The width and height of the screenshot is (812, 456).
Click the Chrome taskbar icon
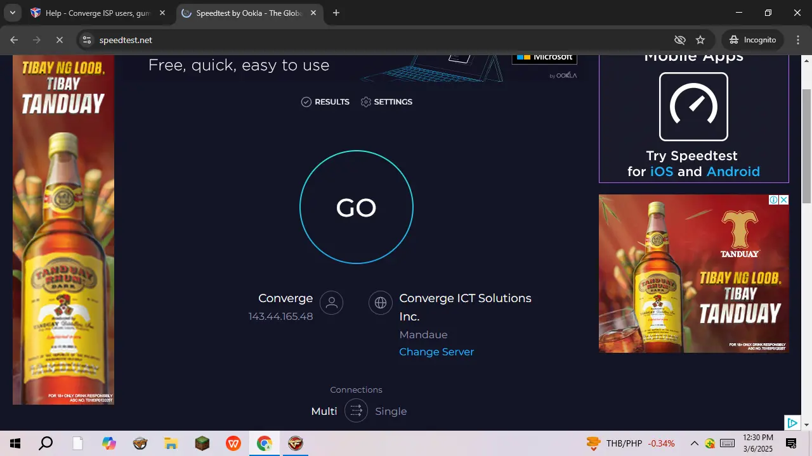tap(265, 443)
